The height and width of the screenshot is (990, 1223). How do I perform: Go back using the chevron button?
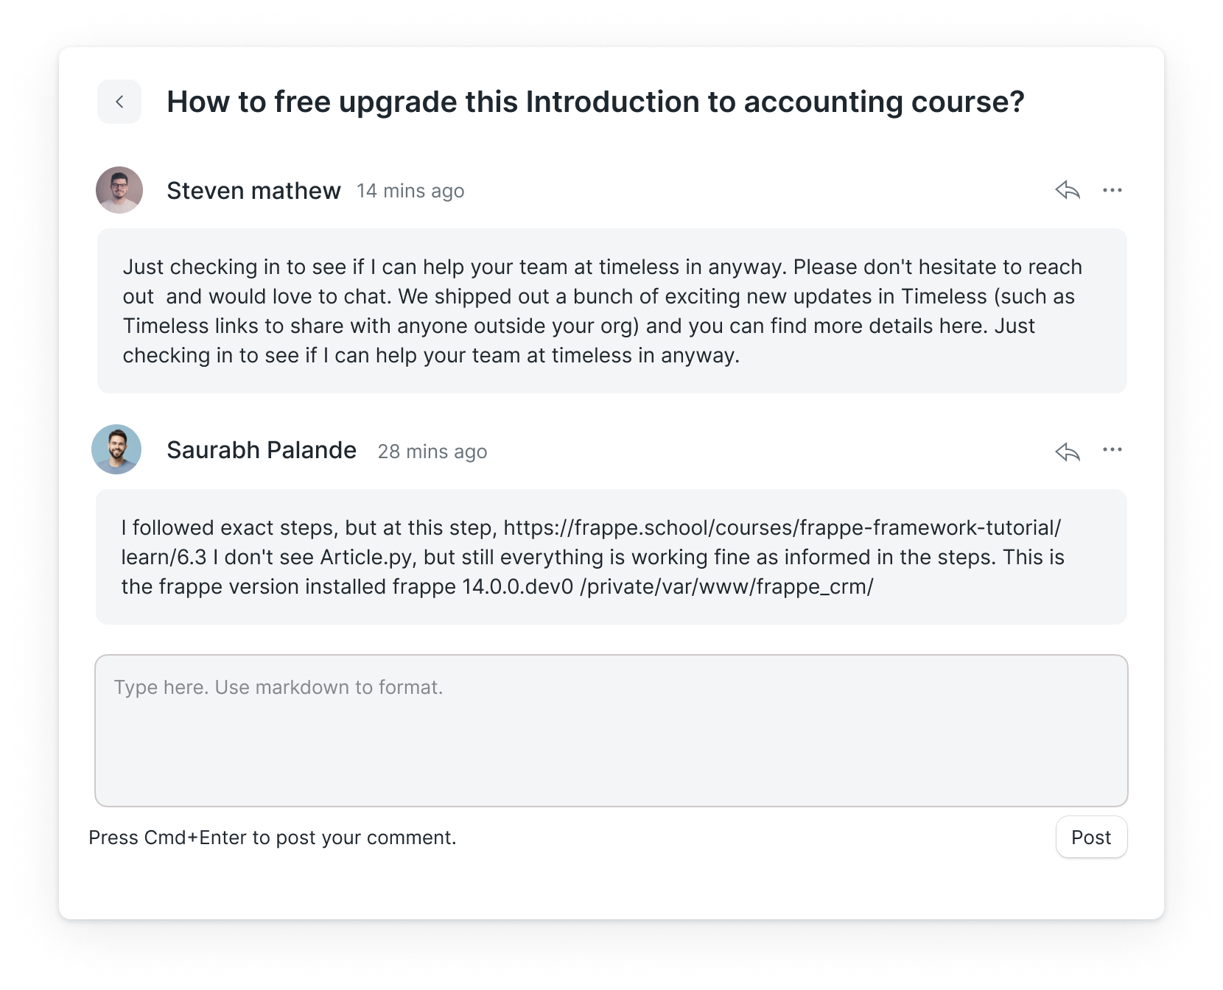119,102
